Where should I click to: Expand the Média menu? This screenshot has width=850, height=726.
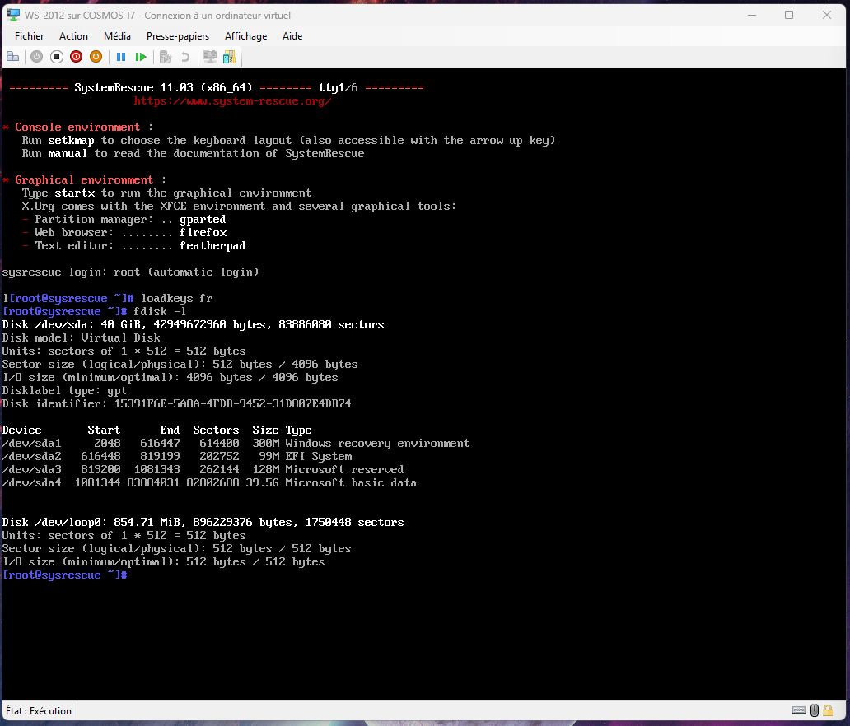click(x=117, y=36)
